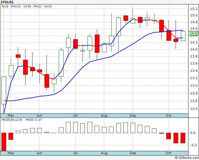Click Oct on the price chart time axis
The image size is (199, 160).
168,115
